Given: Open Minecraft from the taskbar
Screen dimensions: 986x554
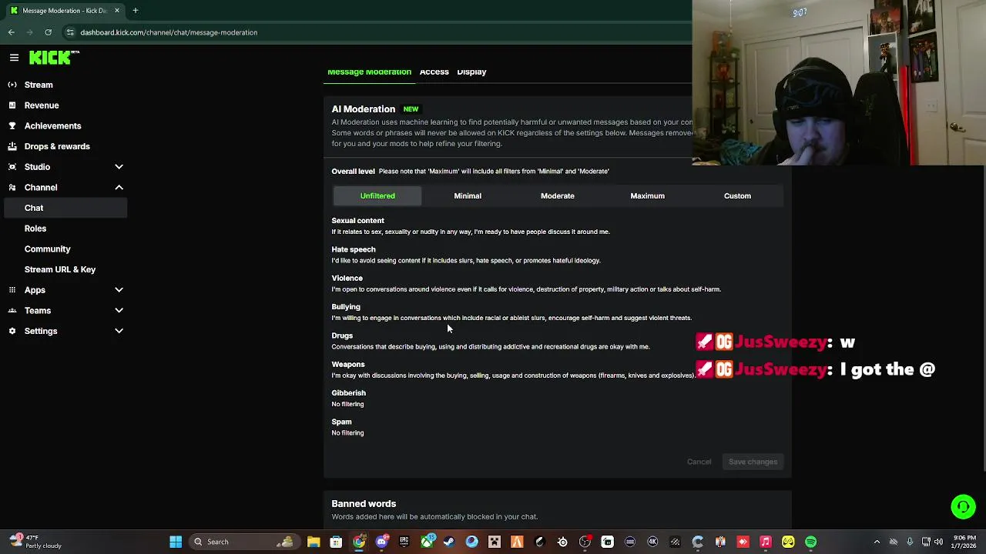Looking at the screenshot, I should (495, 542).
